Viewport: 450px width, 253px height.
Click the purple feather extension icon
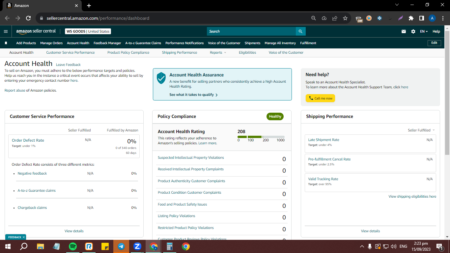click(400, 18)
